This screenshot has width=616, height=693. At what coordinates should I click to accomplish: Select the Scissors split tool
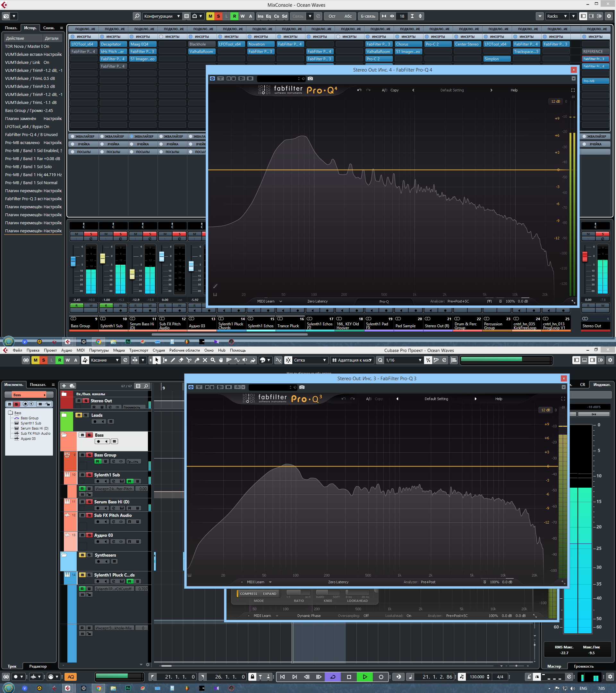tap(189, 360)
